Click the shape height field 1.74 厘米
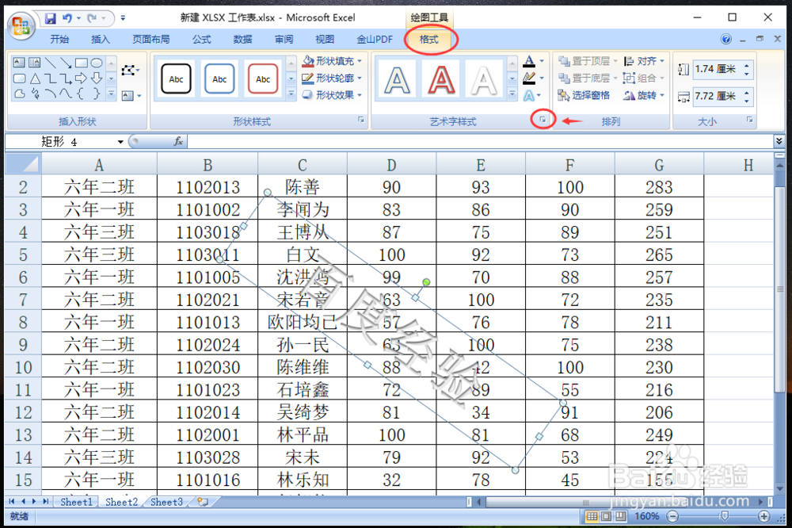 click(x=716, y=69)
